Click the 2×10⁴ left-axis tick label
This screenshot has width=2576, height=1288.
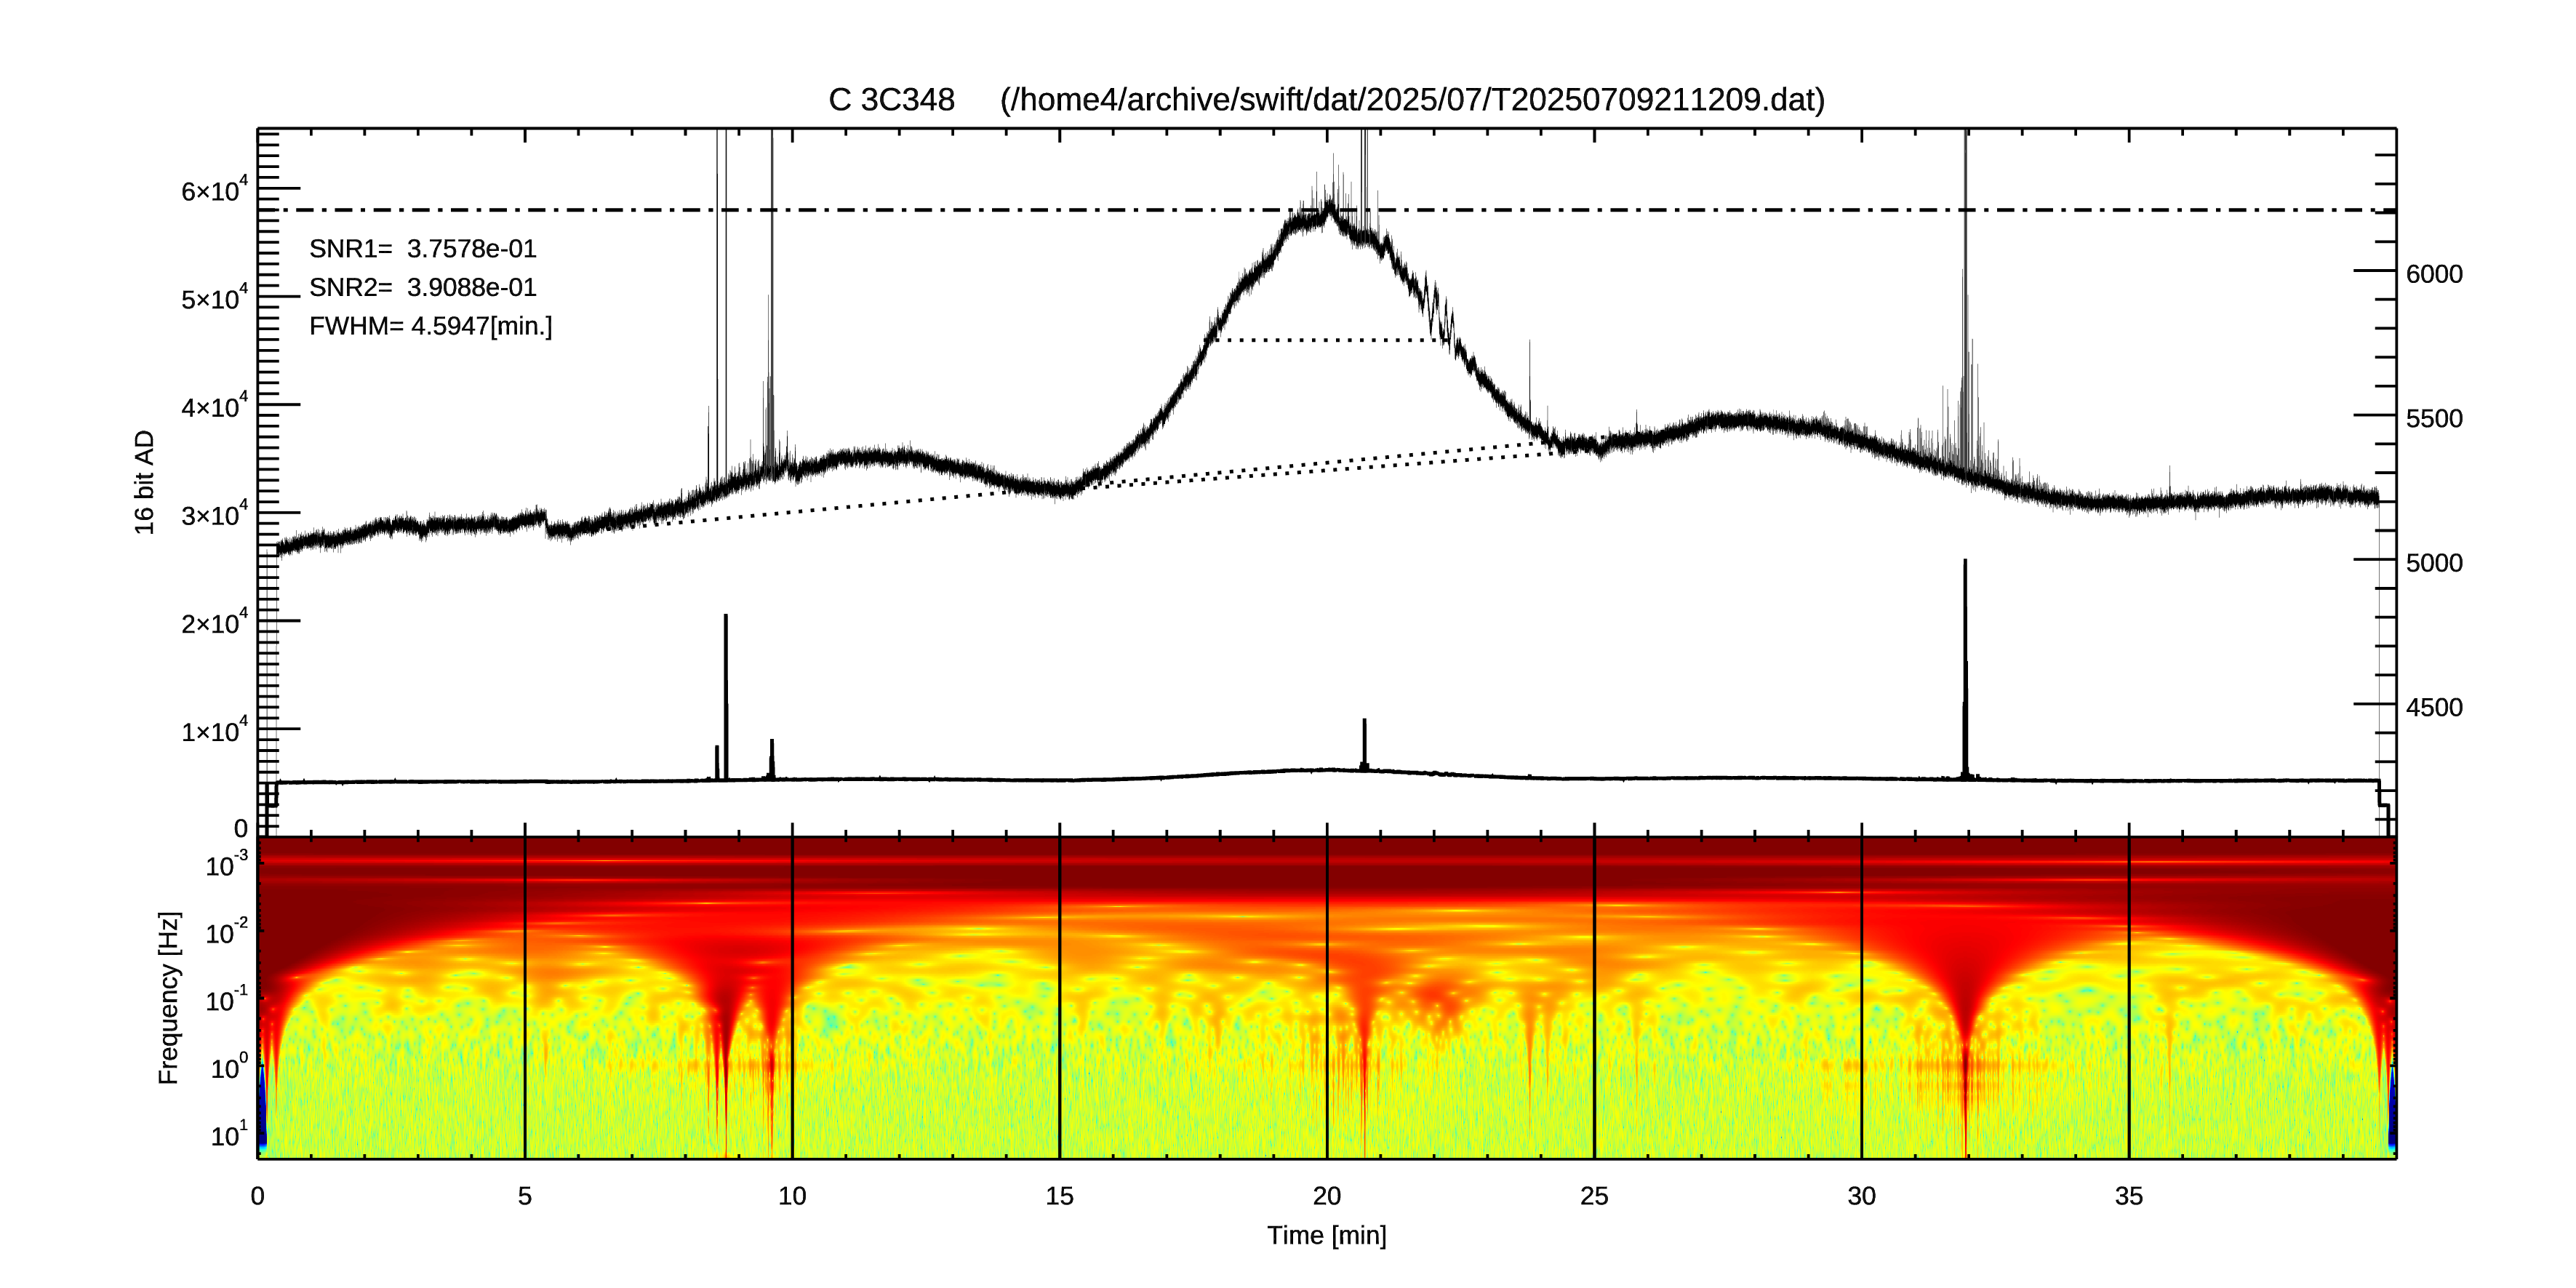click(214, 622)
